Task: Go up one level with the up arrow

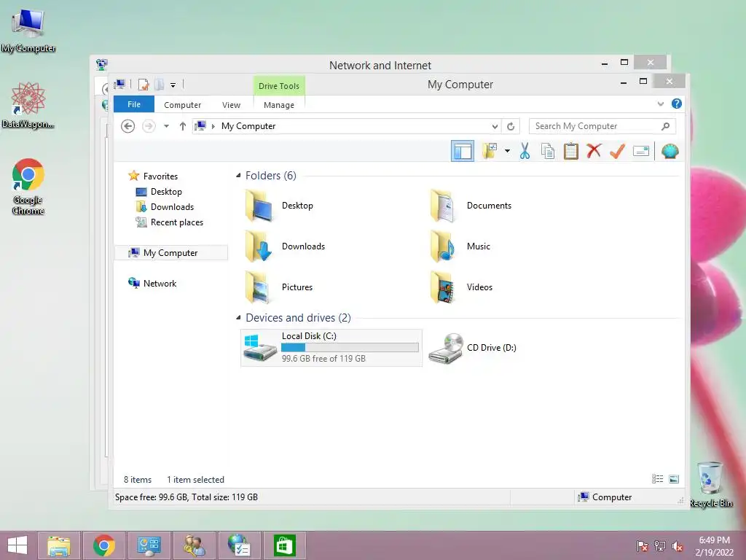Action: point(183,126)
